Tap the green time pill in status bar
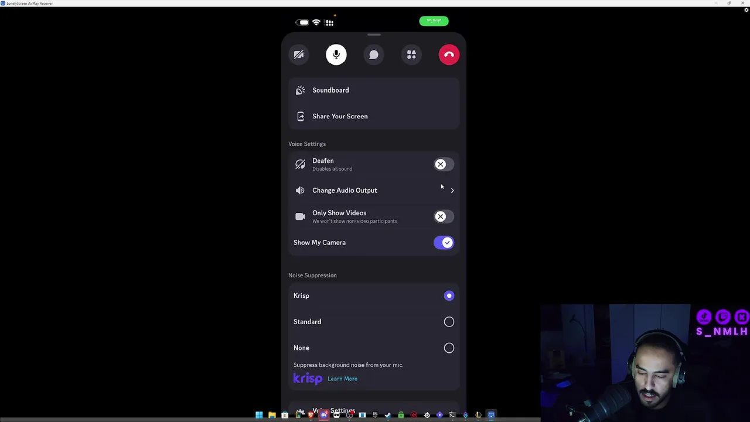This screenshot has width=750, height=422. click(x=434, y=21)
